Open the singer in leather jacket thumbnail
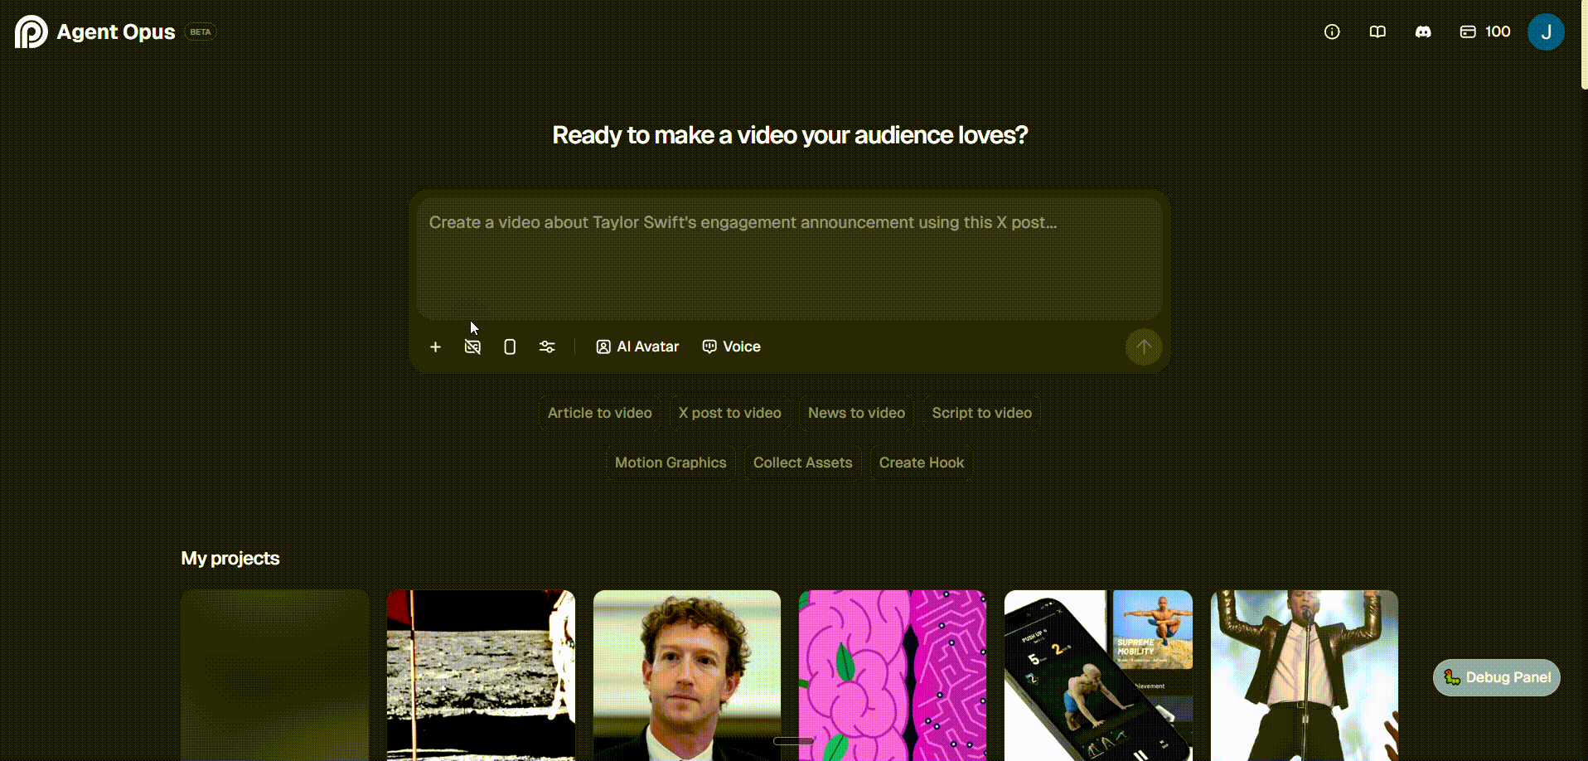This screenshot has height=761, width=1588. (x=1305, y=675)
